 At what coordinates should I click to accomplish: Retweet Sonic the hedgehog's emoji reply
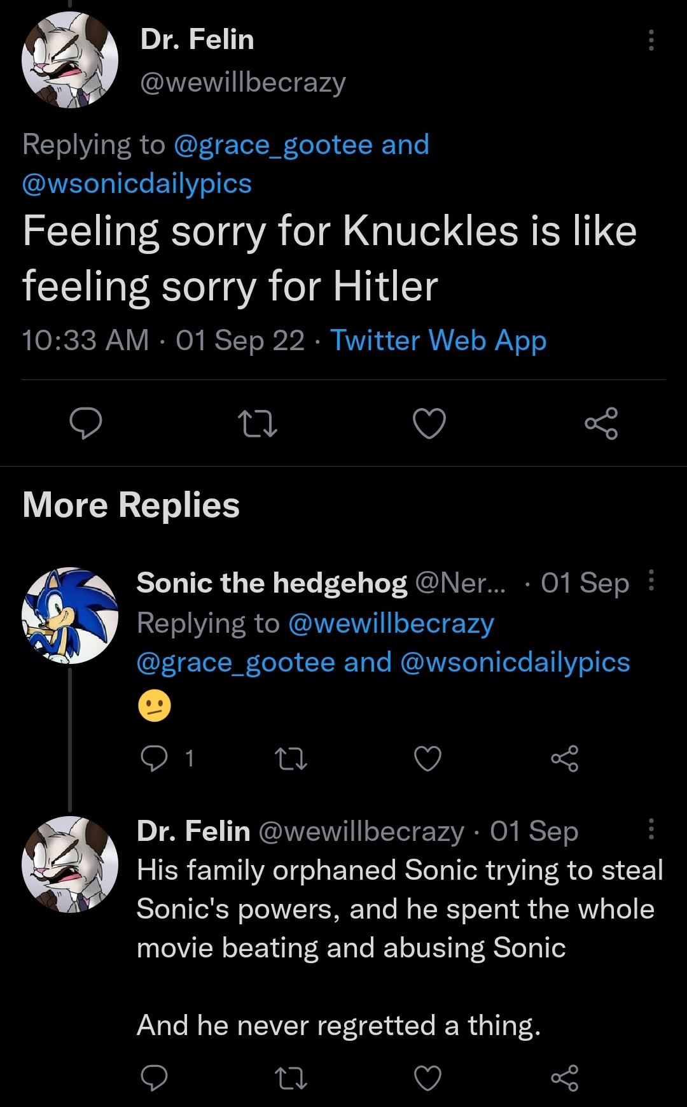coord(291,758)
